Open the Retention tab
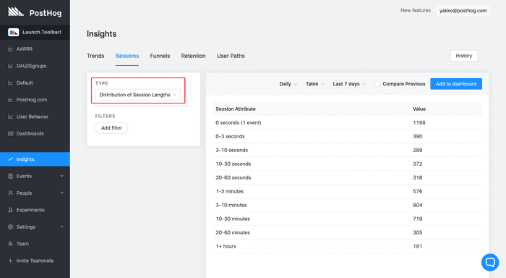The image size is (506, 278). (193, 56)
